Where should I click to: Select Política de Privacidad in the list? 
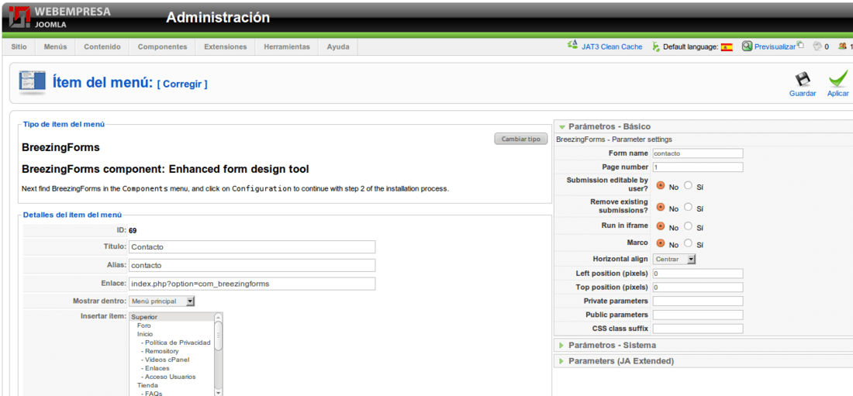coord(175,343)
